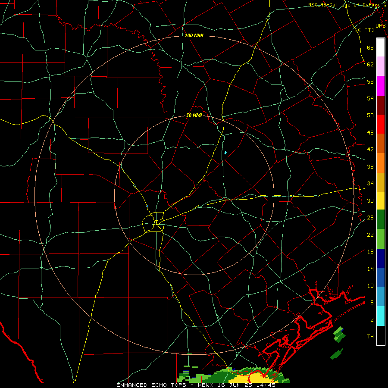Click the legend value 6
Viewport: 388px width, 388px height.
372,303
